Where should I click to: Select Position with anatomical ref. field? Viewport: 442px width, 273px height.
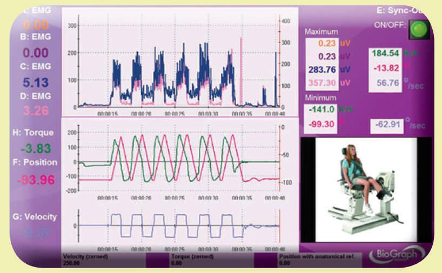(320, 260)
